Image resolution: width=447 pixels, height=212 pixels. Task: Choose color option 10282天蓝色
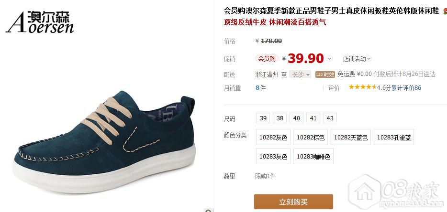point(351,137)
